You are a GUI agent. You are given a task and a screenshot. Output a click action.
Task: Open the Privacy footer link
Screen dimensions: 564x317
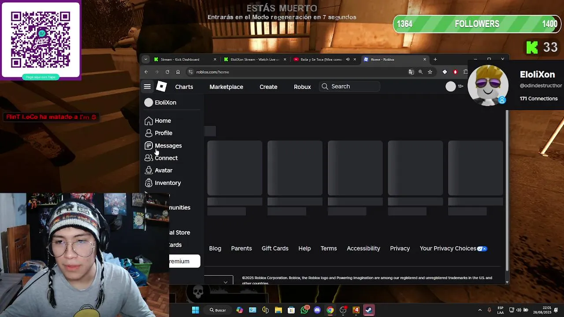click(x=400, y=248)
